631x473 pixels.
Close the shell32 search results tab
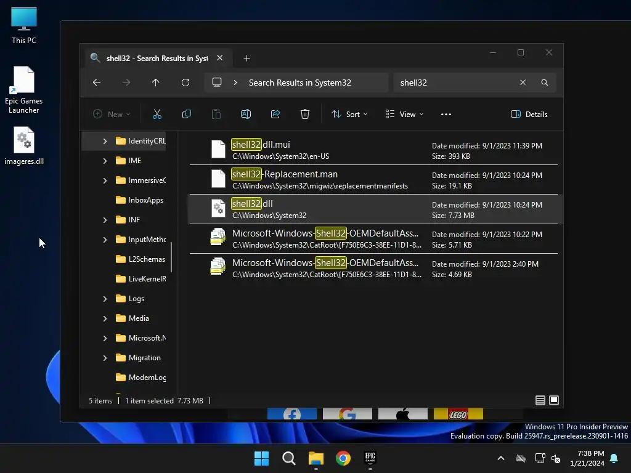tap(220, 58)
